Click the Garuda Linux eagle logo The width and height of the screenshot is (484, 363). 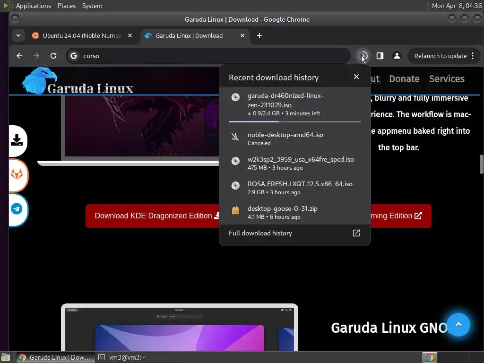[x=40, y=81]
